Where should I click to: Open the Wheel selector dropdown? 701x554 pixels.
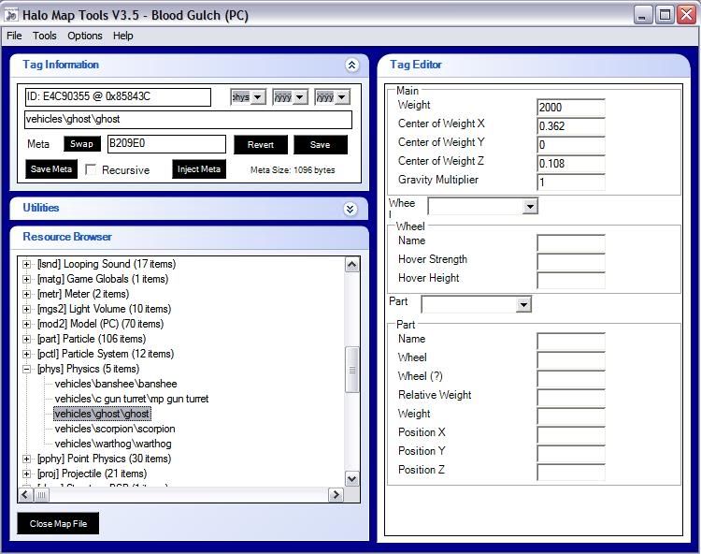pyautogui.click(x=530, y=206)
